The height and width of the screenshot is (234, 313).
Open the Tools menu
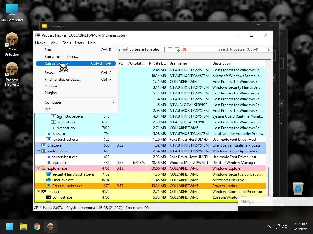click(x=67, y=43)
